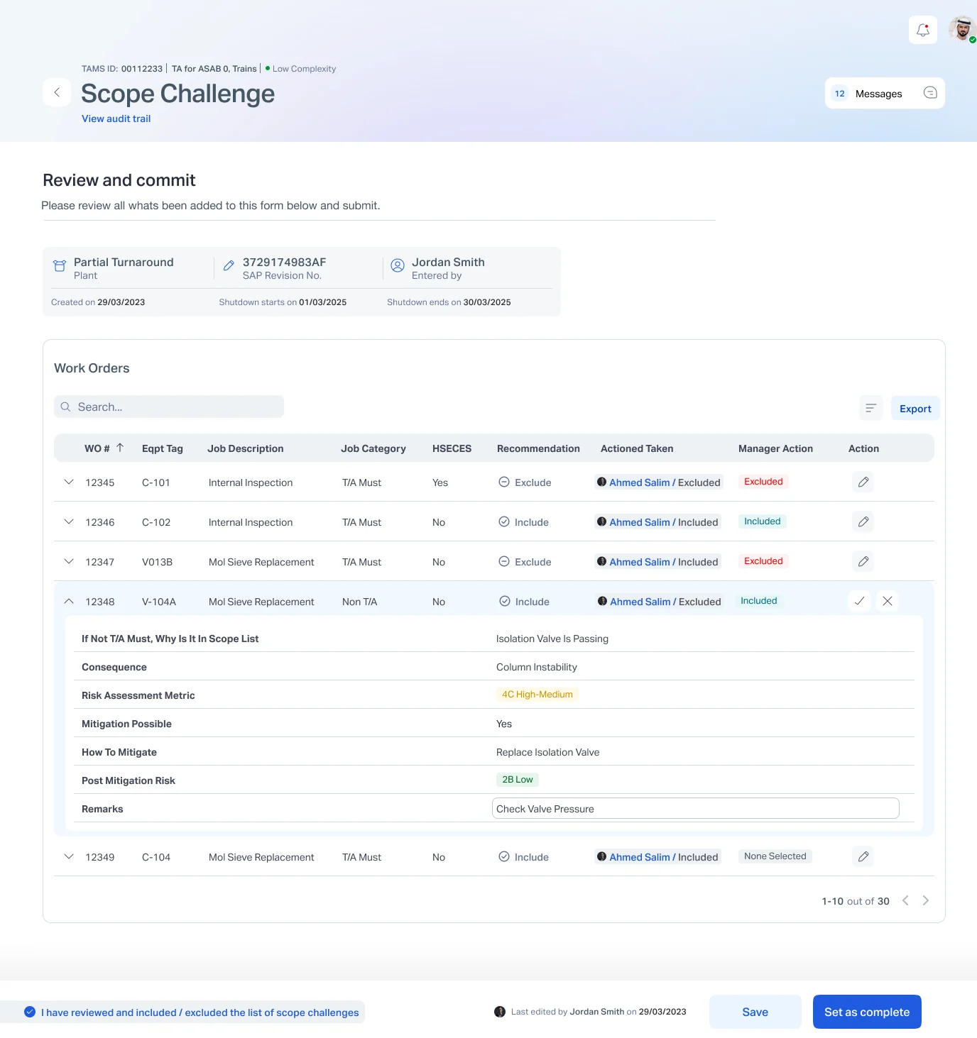Edit work order 12347 with pencil icon
This screenshot has height=1038, width=977.
click(863, 562)
